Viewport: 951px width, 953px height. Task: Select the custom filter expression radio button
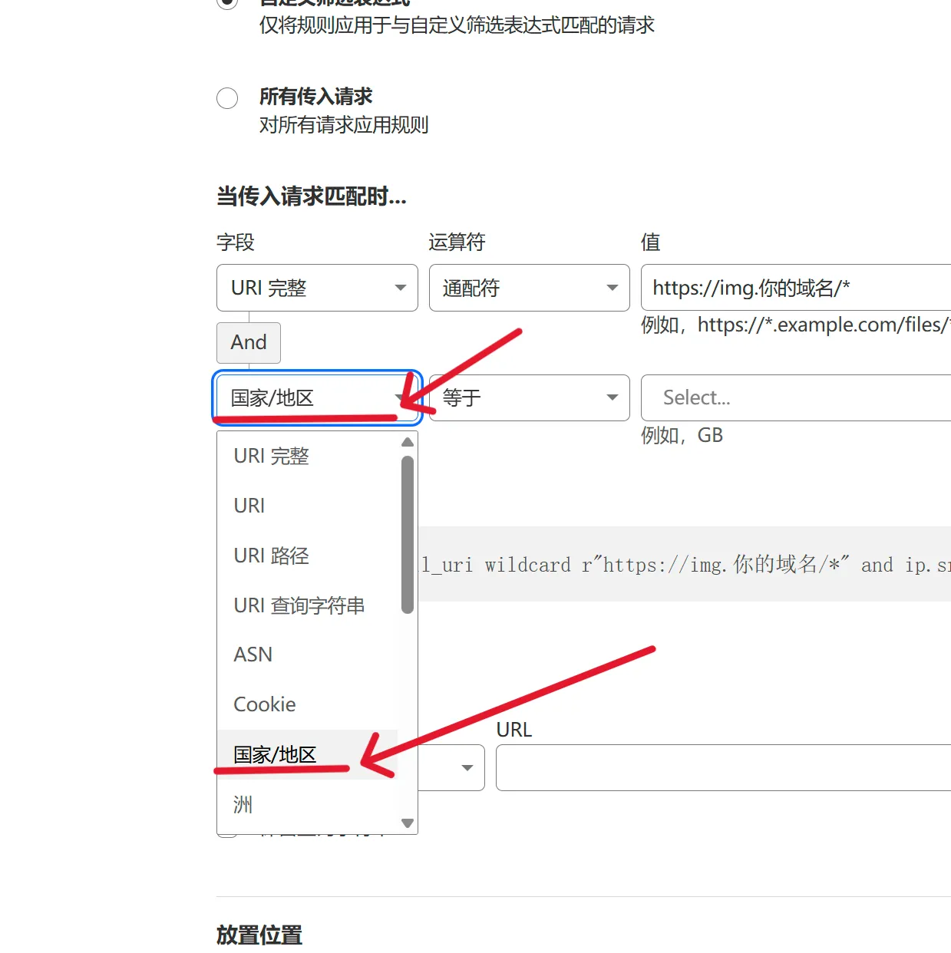pyautogui.click(x=227, y=2)
